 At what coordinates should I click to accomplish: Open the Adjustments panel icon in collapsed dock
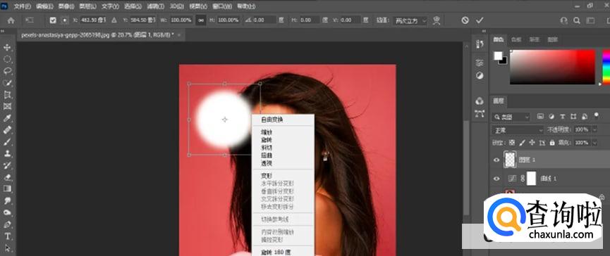click(x=480, y=76)
